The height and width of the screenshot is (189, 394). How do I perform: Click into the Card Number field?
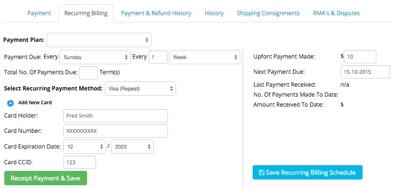click(x=116, y=131)
